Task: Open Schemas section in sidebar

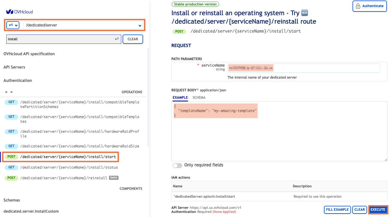Action: 12,200
